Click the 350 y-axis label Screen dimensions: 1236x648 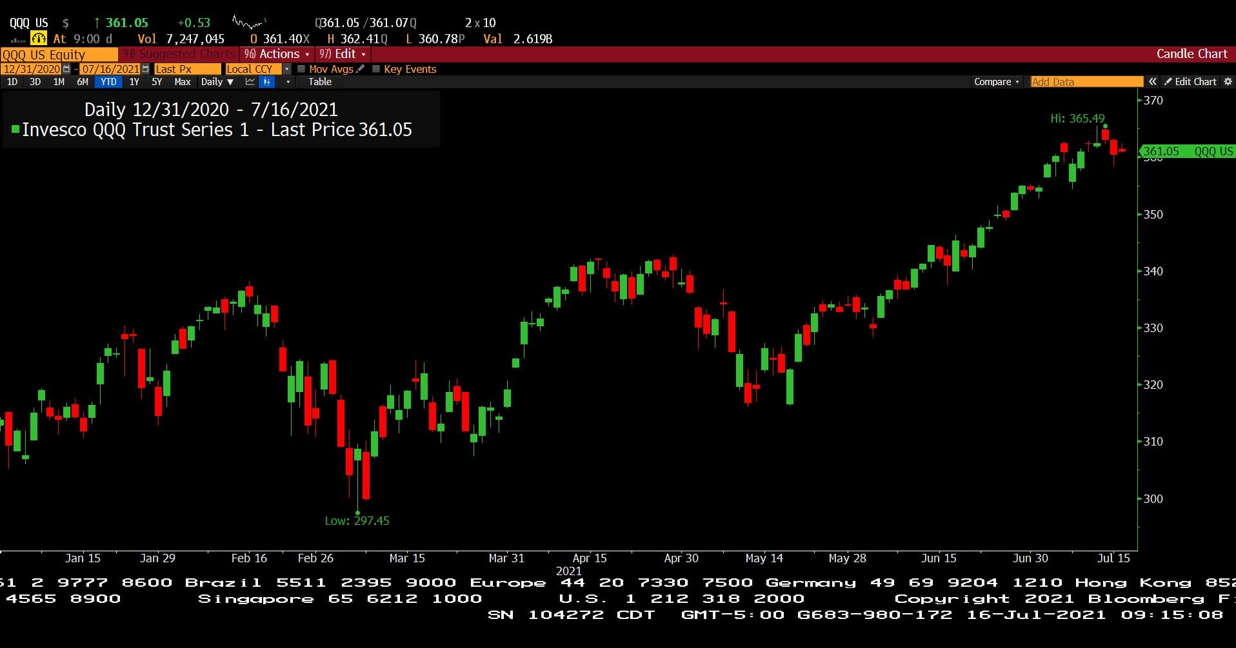(1153, 215)
